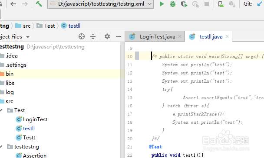Click the Assert.assertEquals line
The height and width of the screenshot is (158, 264).
223,97
